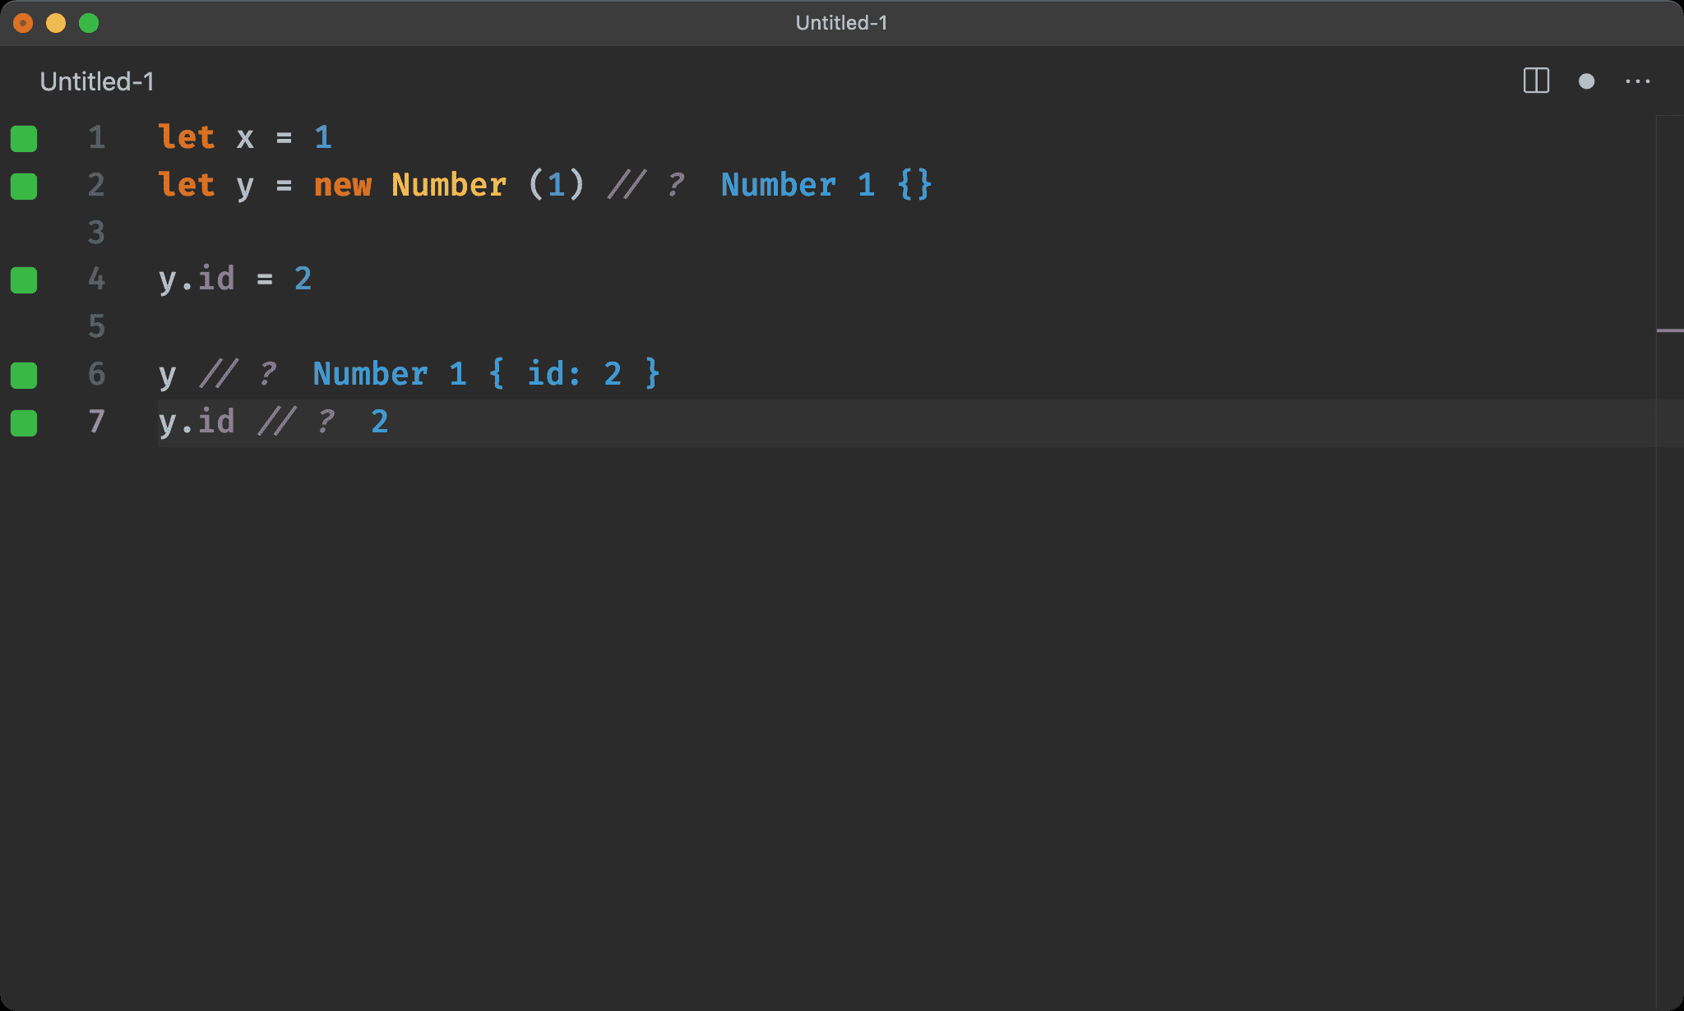This screenshot has height=1011, width=1684.
Task: Click line number 1 in the gutter
Action: [97, 137]
